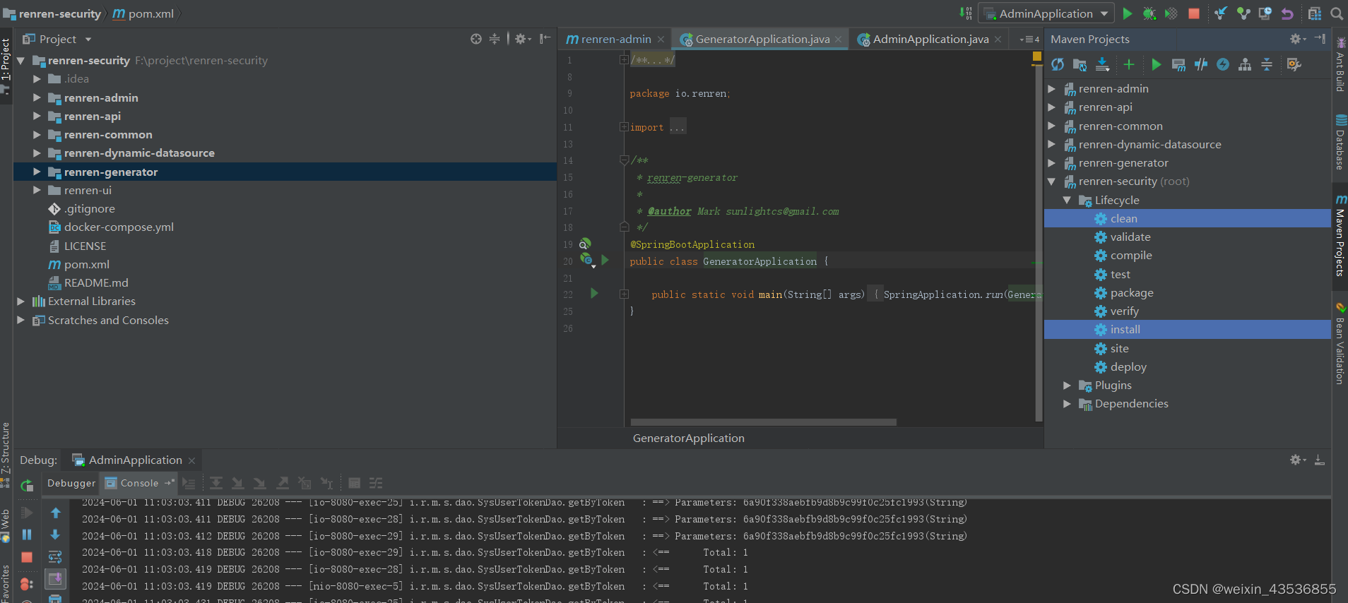Download sources and documentation in Maven panel
This screenshot has width=1348, height=603.
(x=1102, y=65)
